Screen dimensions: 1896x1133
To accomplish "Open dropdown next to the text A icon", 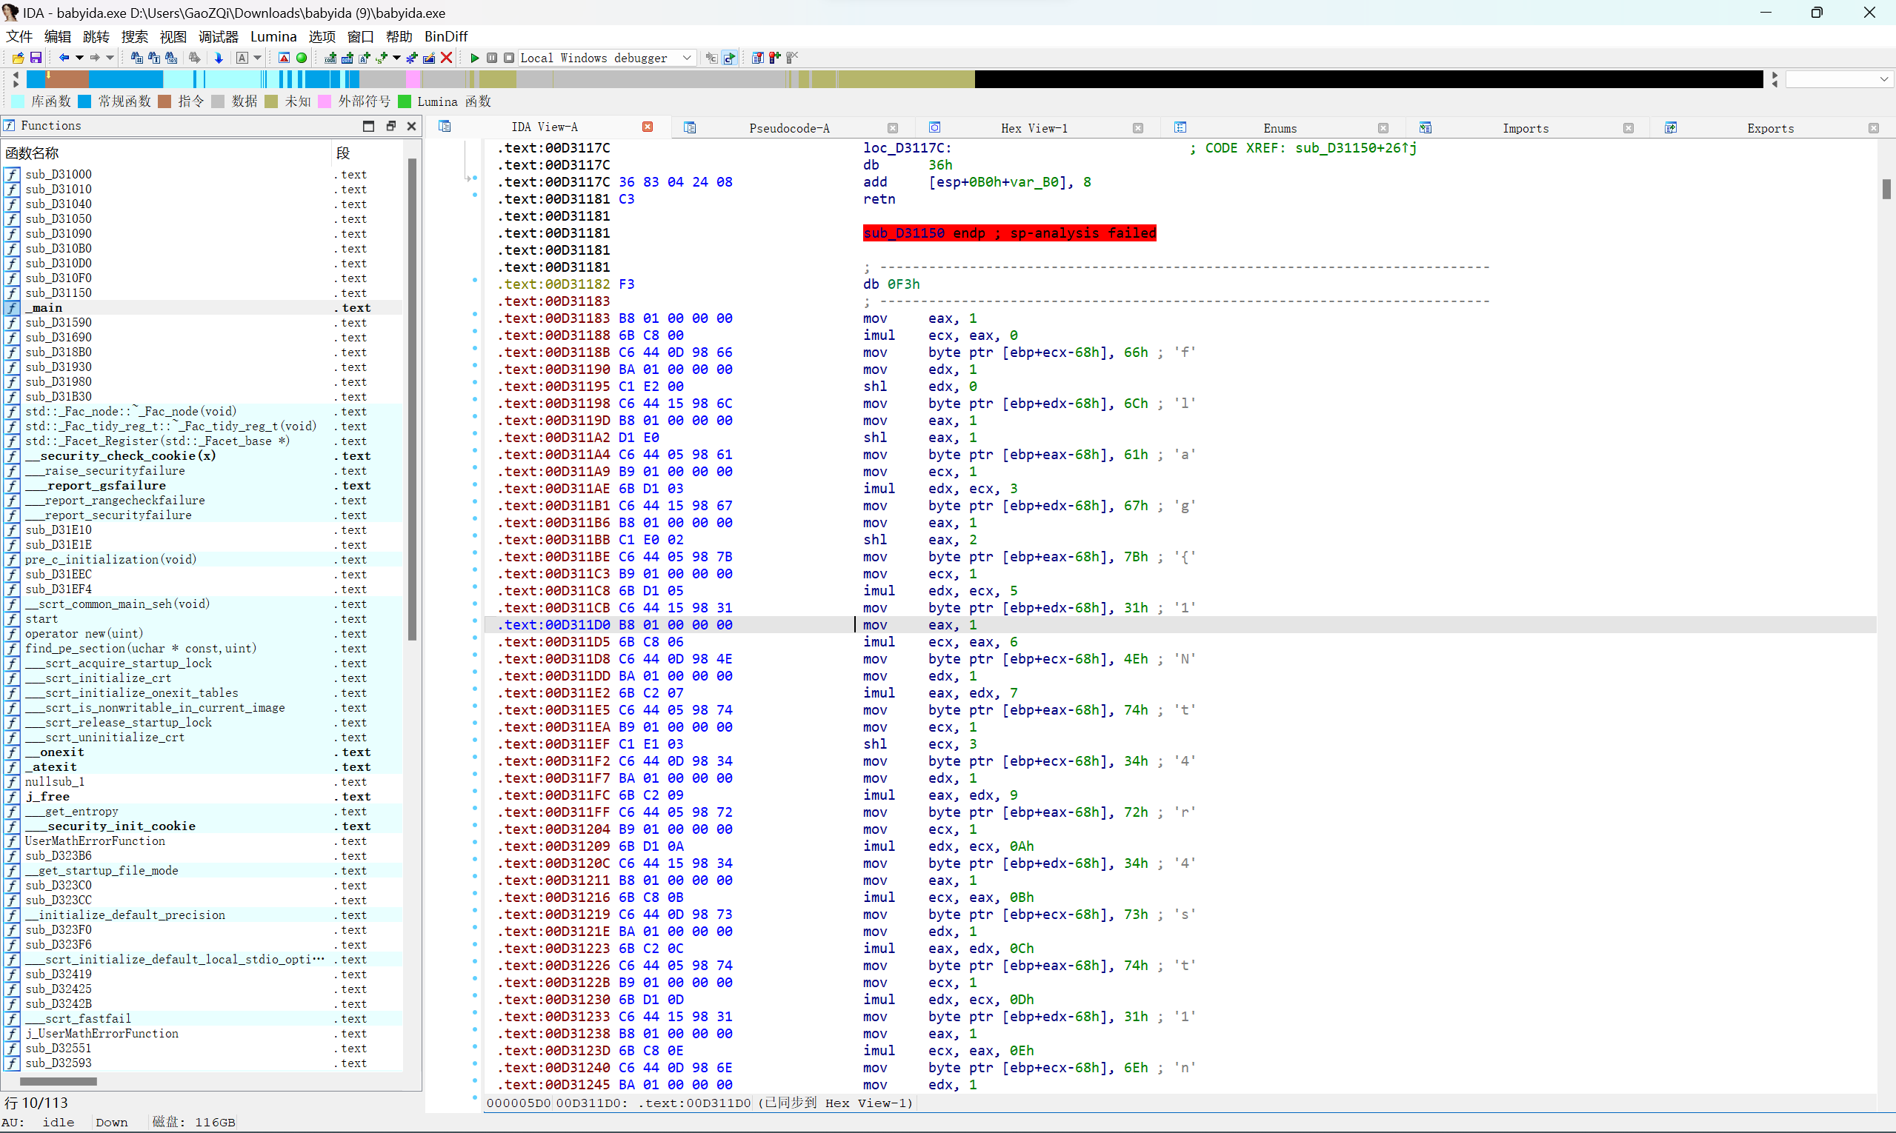I will [x=257, y=58].
